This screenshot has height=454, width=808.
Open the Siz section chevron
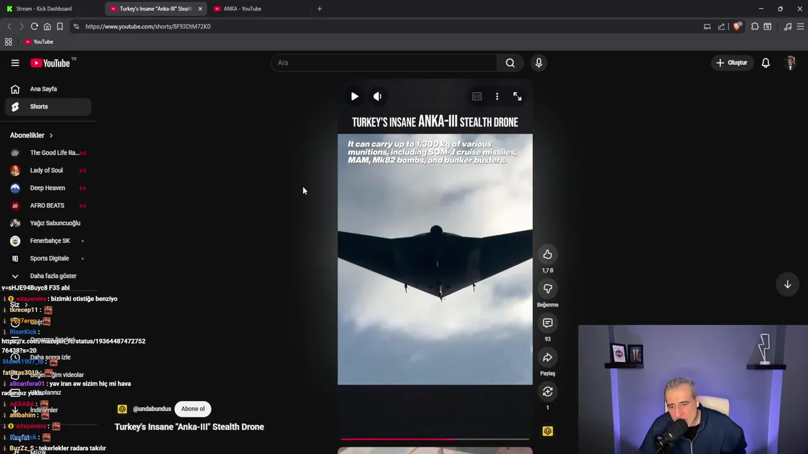tap(26, 305)
